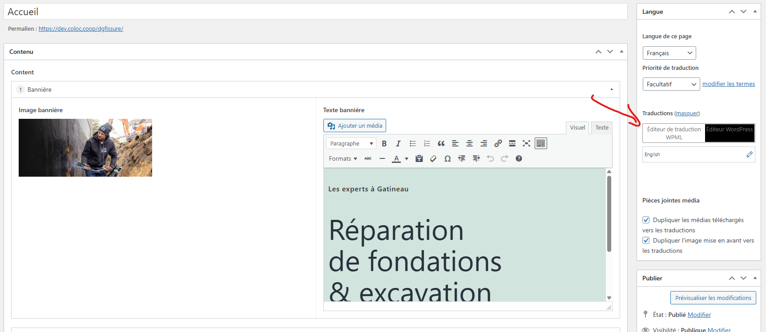Clear formatting with the eraser icon

433,158
